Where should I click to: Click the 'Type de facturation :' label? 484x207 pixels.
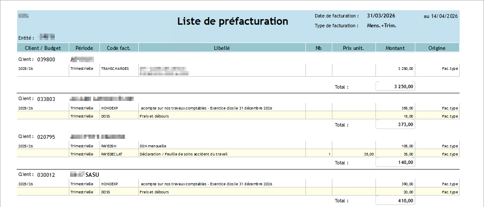(x=337, y=26)
